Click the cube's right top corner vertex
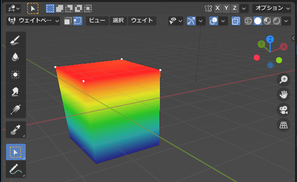This screenshot has width=297, height=182. (160, 70)
